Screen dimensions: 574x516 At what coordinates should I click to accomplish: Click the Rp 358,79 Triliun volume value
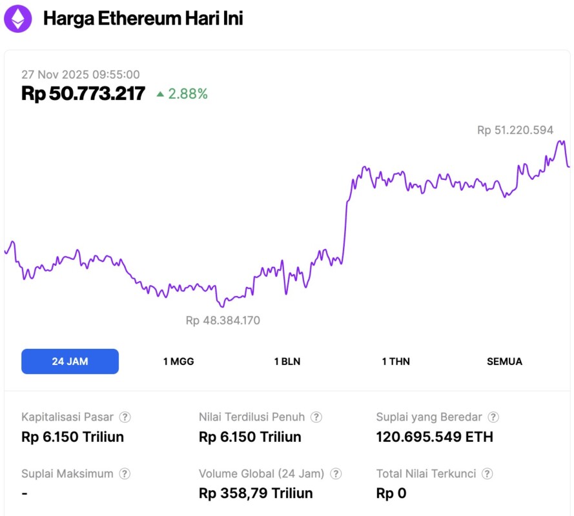point(256,493)
